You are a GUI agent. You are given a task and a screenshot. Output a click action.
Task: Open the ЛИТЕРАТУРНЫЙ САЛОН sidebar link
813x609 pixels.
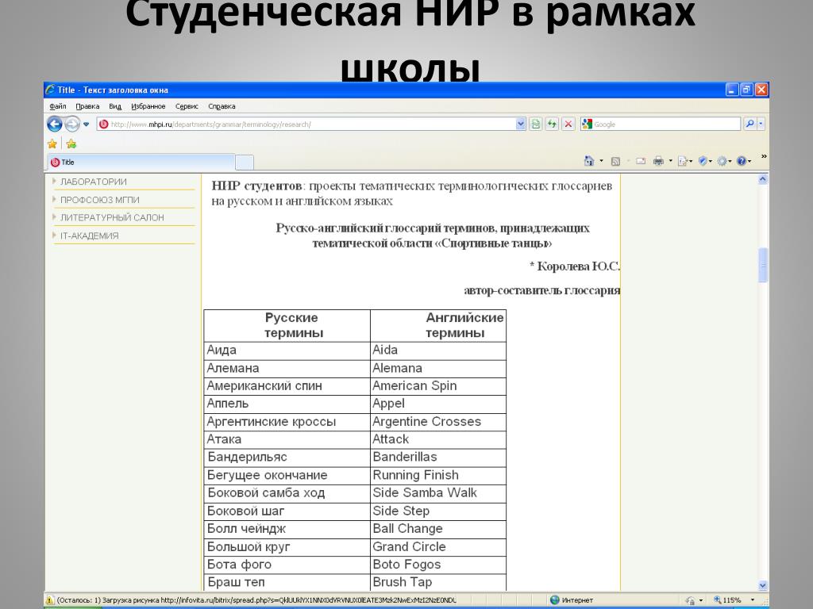point(112,217)
